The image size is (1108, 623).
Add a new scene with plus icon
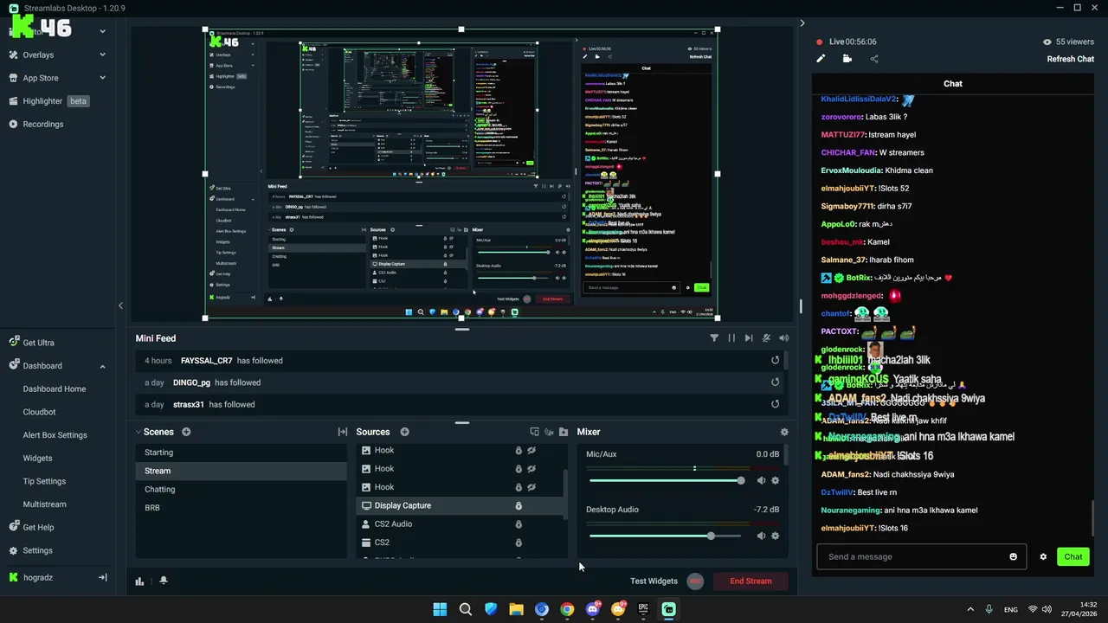[186, 432]
